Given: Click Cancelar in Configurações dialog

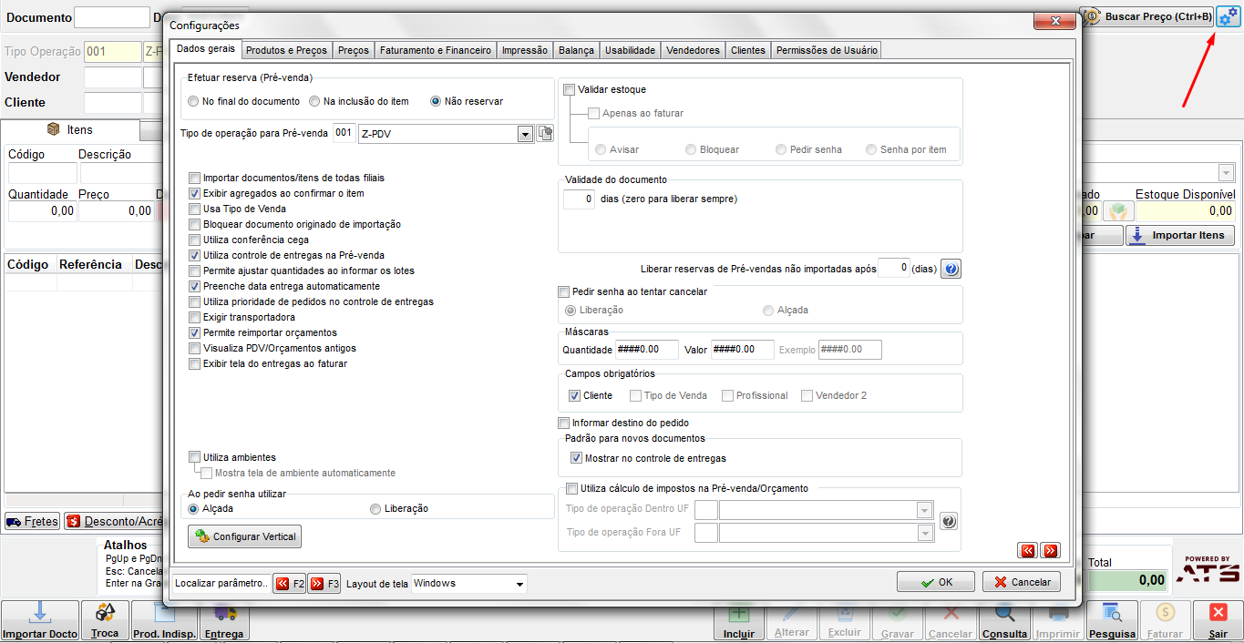Looking at the screenshot, I should (x=1022, y=582).
